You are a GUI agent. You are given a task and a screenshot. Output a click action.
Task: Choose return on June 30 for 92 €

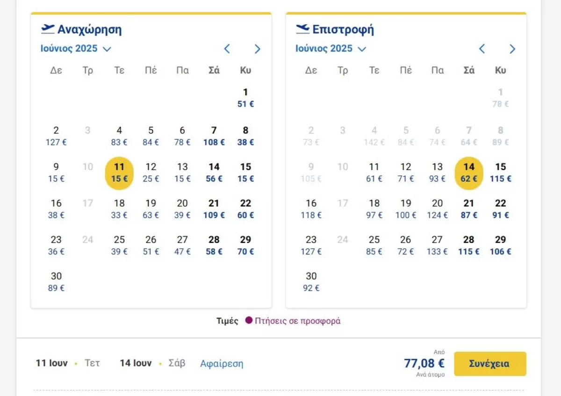tap(311, 282)
